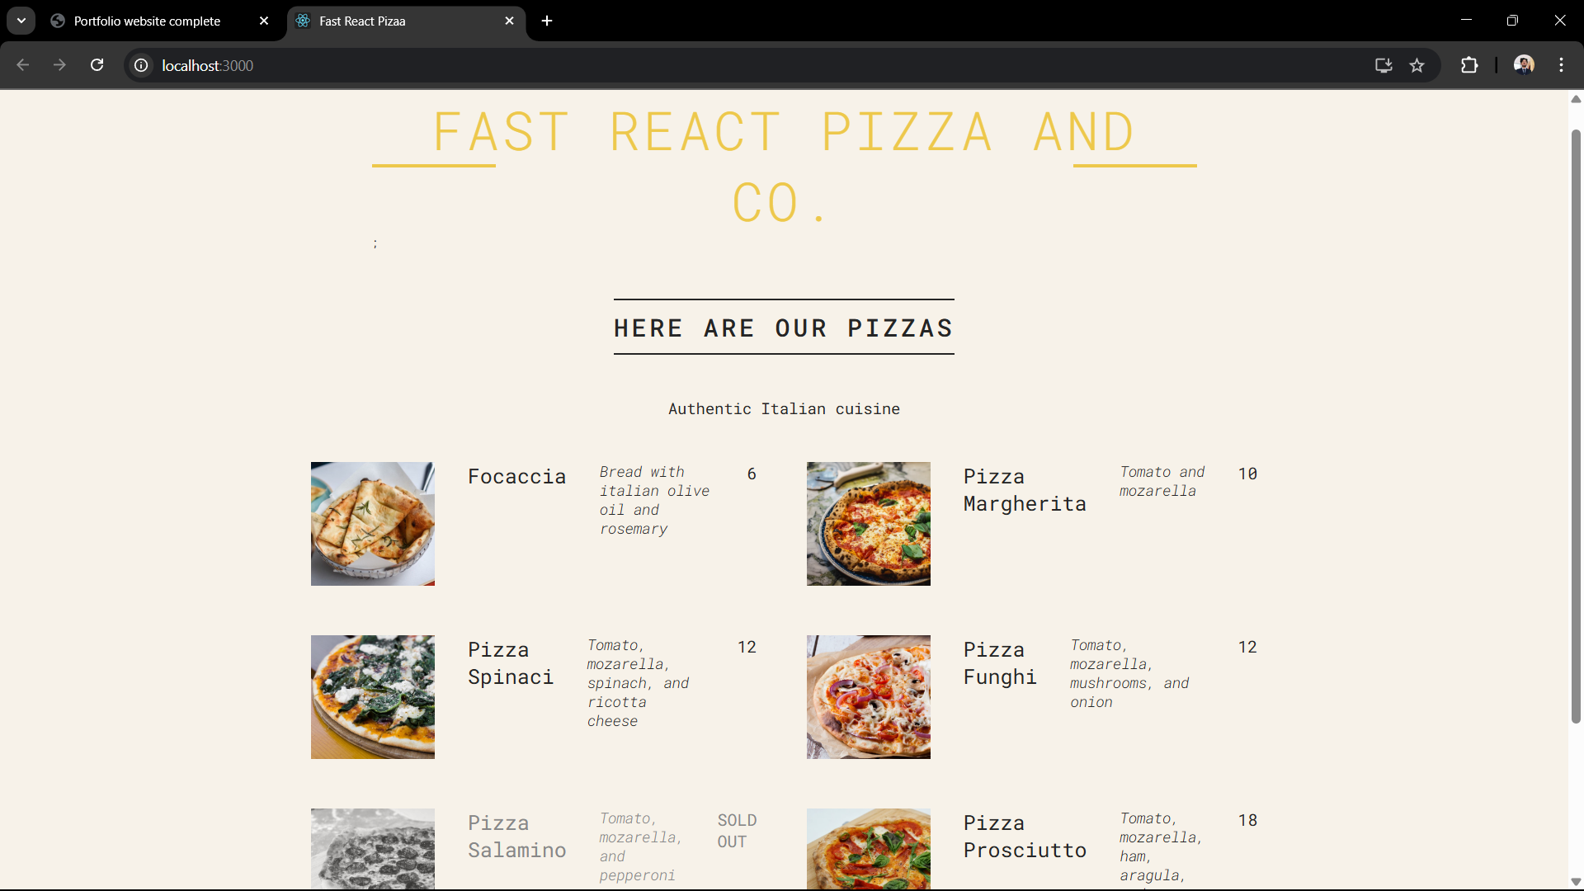Click the Pizza Funghi photo

pos(868,697)
